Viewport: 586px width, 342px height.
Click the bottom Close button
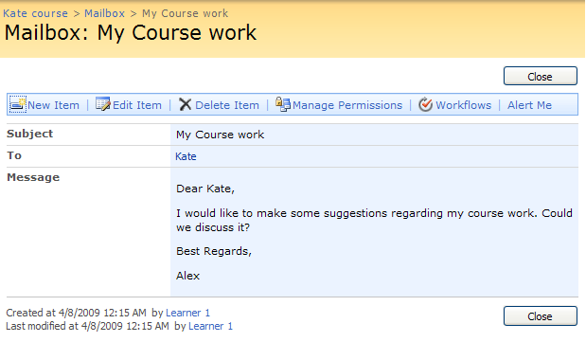coord(541,316)
